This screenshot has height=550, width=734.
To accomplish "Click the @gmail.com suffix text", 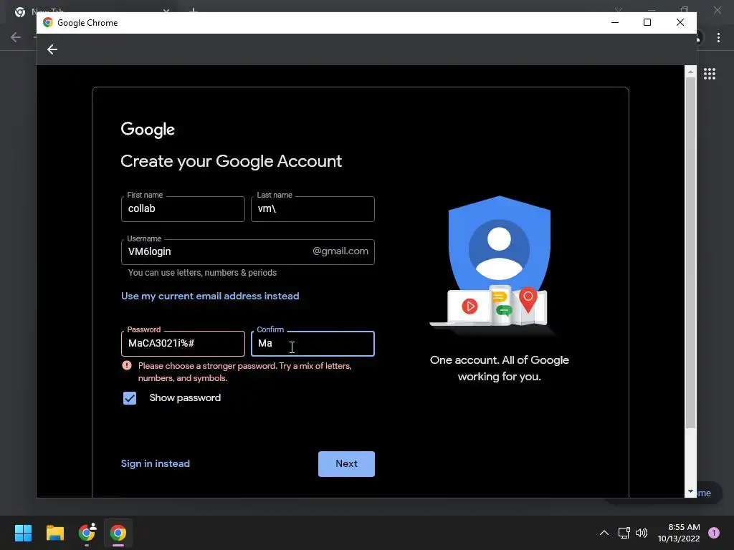I will click(x=340, y=251).
